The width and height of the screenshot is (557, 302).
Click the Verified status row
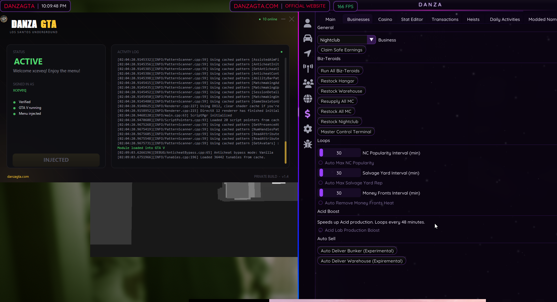[22, 102]
